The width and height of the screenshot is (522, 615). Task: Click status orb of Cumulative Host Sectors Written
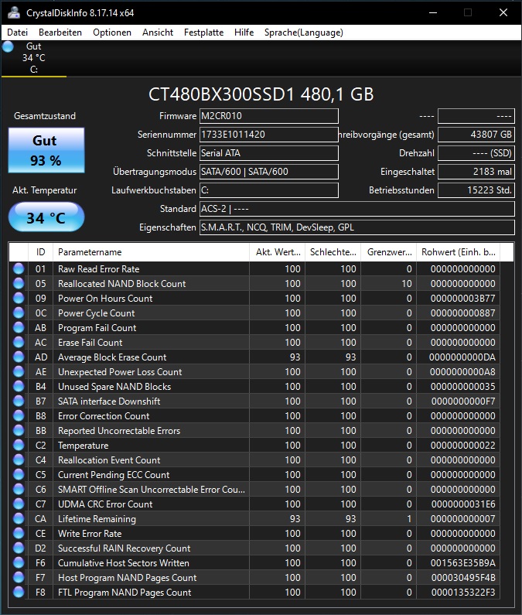(x=19, y=563)
